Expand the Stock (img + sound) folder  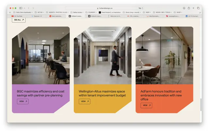pyautogui.click(x=132, y=12)
